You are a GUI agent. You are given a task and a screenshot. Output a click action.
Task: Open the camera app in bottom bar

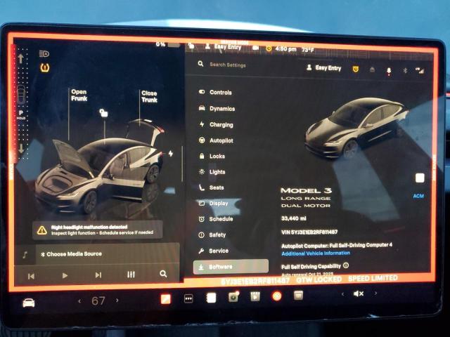(233, 297)
